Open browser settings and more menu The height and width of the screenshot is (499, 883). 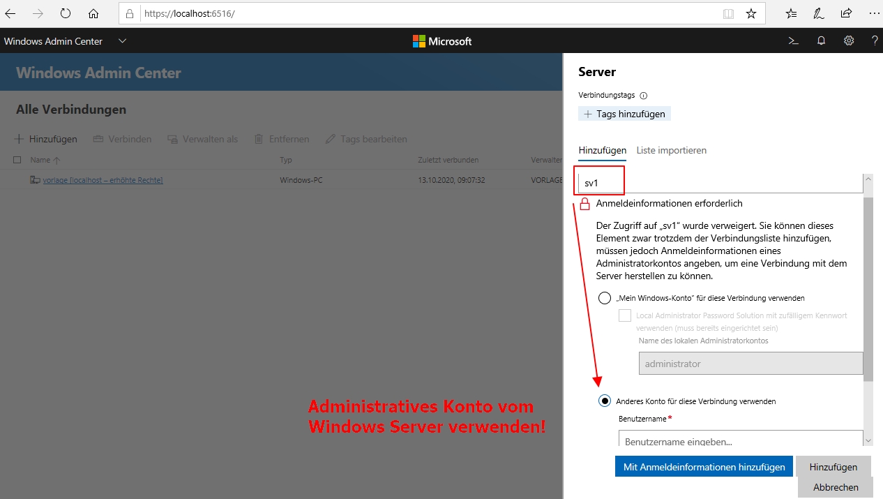873,13
